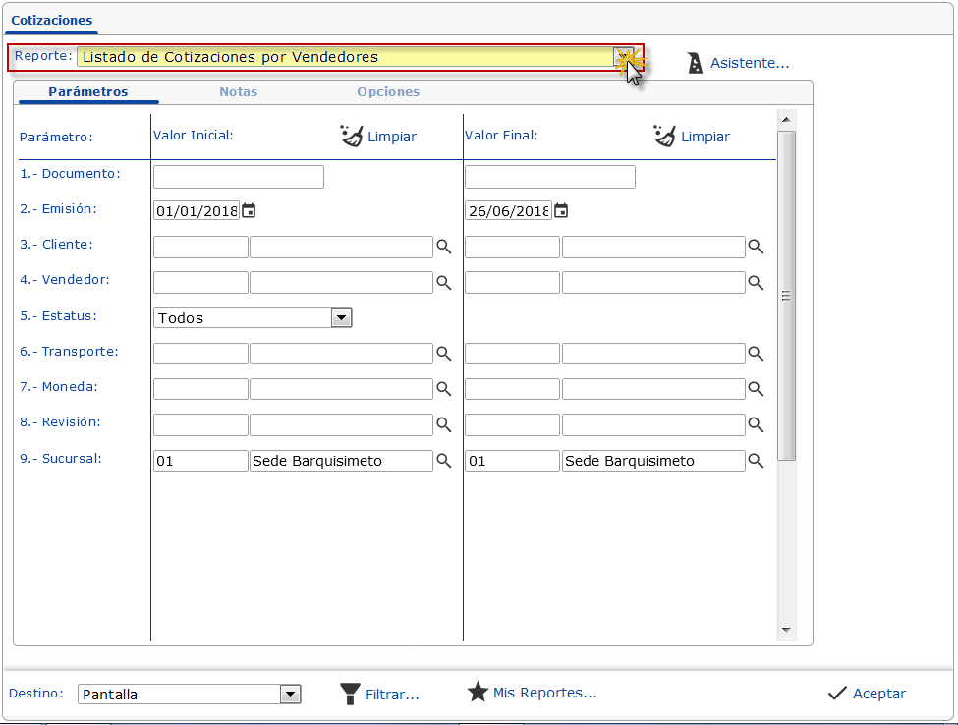958x725 pixels.
Task: Switch to the Opciones tab
Action: click(388, 91)
